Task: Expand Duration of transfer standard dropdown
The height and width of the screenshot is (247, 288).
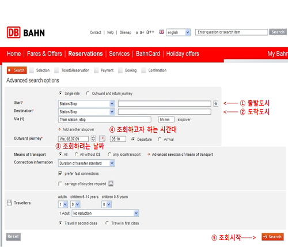Action: pyautogui.click(x=86, y=163)
